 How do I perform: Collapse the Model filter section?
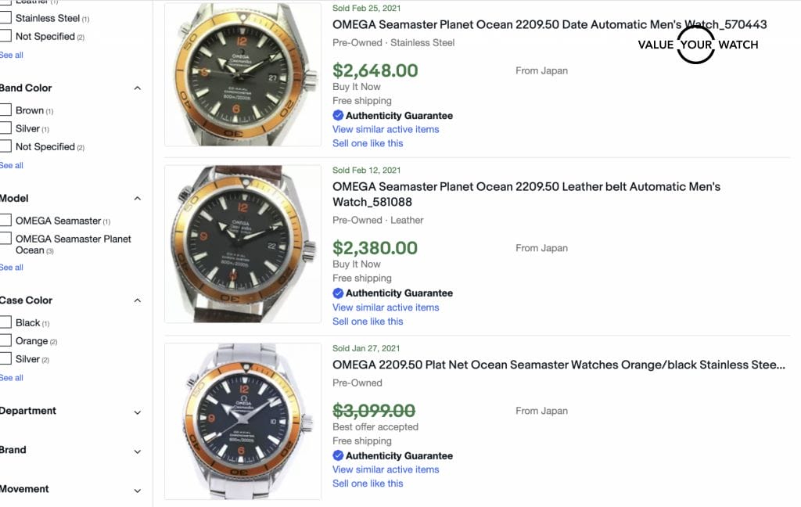tap(138, 198)
